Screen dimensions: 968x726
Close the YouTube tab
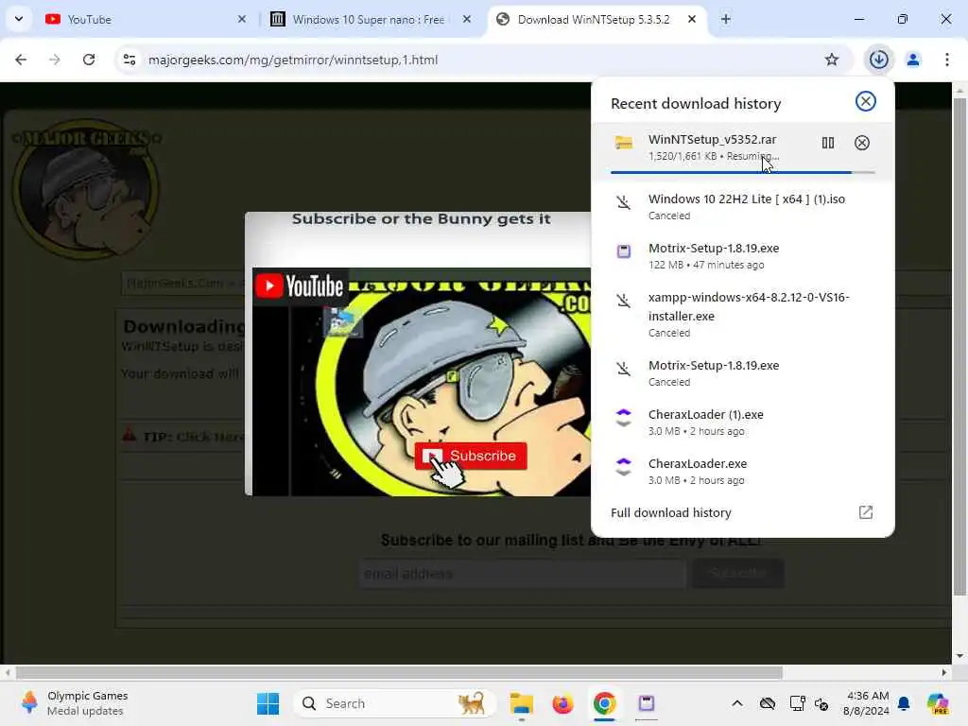[x=241, y=20]
